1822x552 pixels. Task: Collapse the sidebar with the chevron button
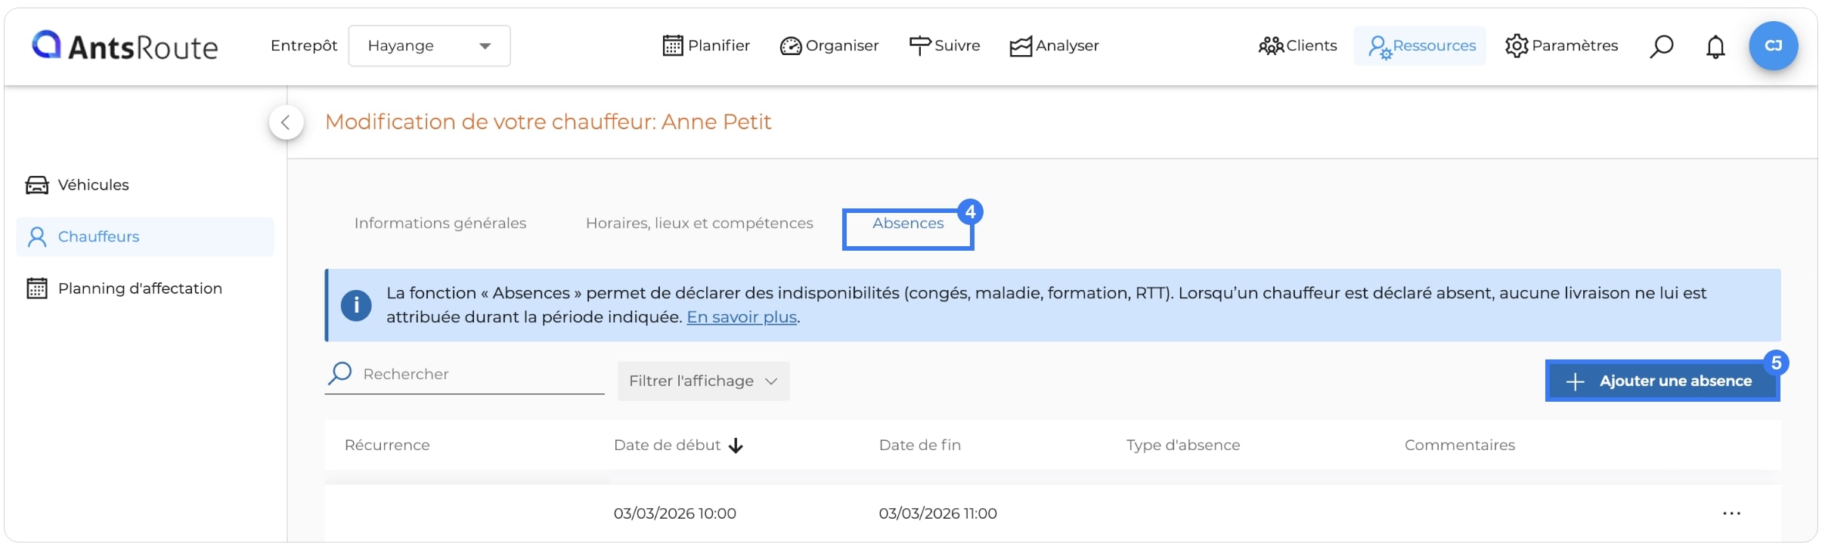tap(287, 122)
